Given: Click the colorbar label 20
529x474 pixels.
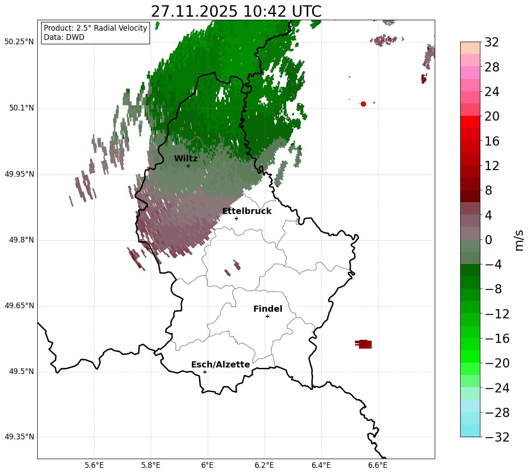Looking at the screenshot, I should point(492,117).
